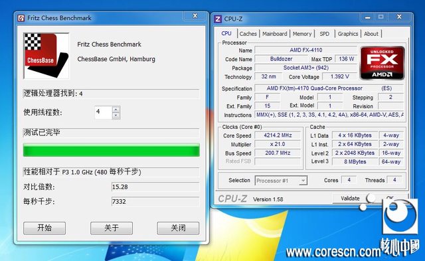Click the AMD FX processor logo
425x261 pixels.
tap(382, 63)
